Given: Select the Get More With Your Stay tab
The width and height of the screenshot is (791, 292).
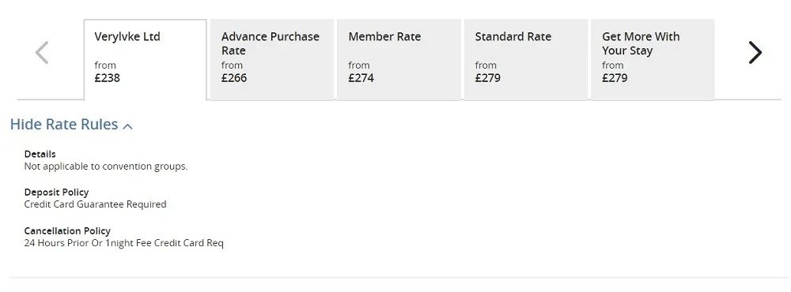Looking at the screenshot, I should pyautogui.click(x=653, y=60).
